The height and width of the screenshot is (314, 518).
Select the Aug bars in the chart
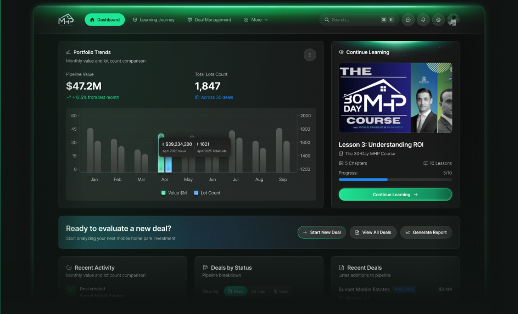click(x=259, y=157)
